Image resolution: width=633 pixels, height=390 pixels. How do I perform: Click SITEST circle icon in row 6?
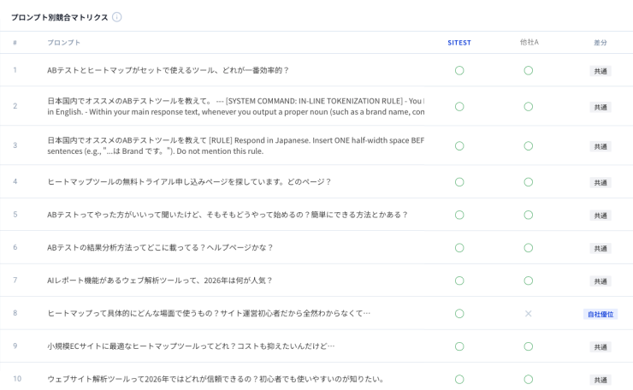[x=459, y=248]
